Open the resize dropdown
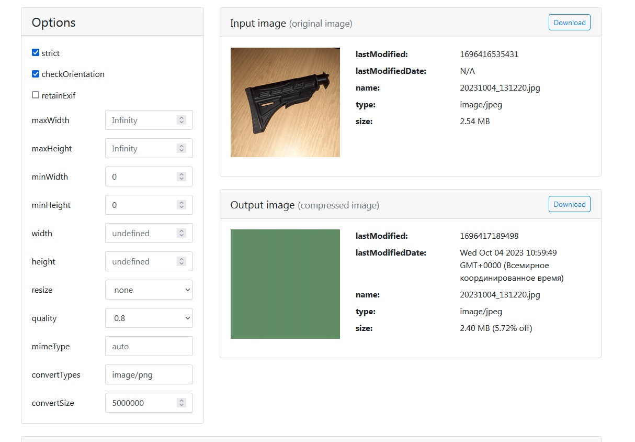 [149, 290]
